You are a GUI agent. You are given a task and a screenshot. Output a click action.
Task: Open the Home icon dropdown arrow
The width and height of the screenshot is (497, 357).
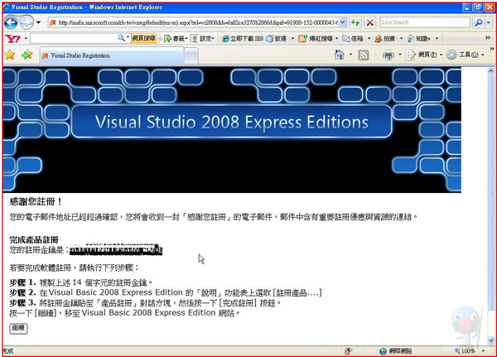(350, 55)
